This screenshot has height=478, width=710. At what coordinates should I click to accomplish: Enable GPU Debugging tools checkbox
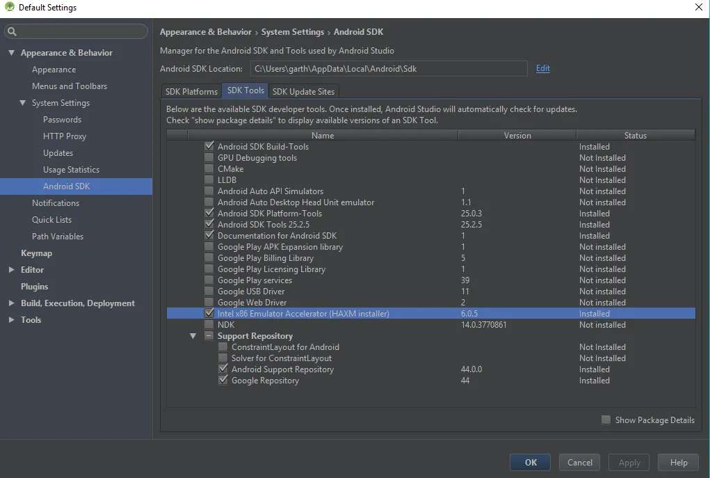[x=209, y=158]
